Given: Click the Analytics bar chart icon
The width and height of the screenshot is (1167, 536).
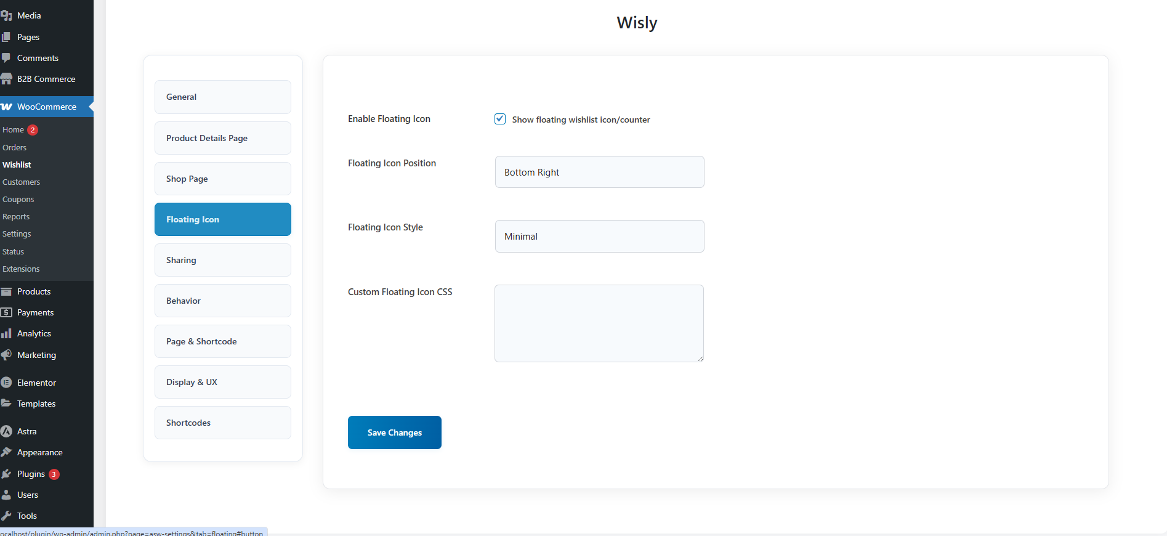Looking at the screenshot, I should (7, 333).
